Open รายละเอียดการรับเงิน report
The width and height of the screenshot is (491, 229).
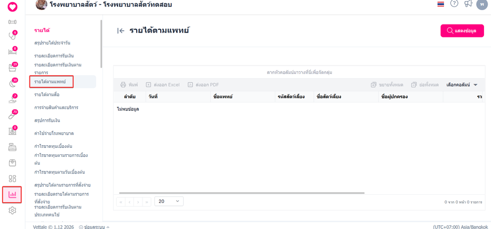click(54, 56)
